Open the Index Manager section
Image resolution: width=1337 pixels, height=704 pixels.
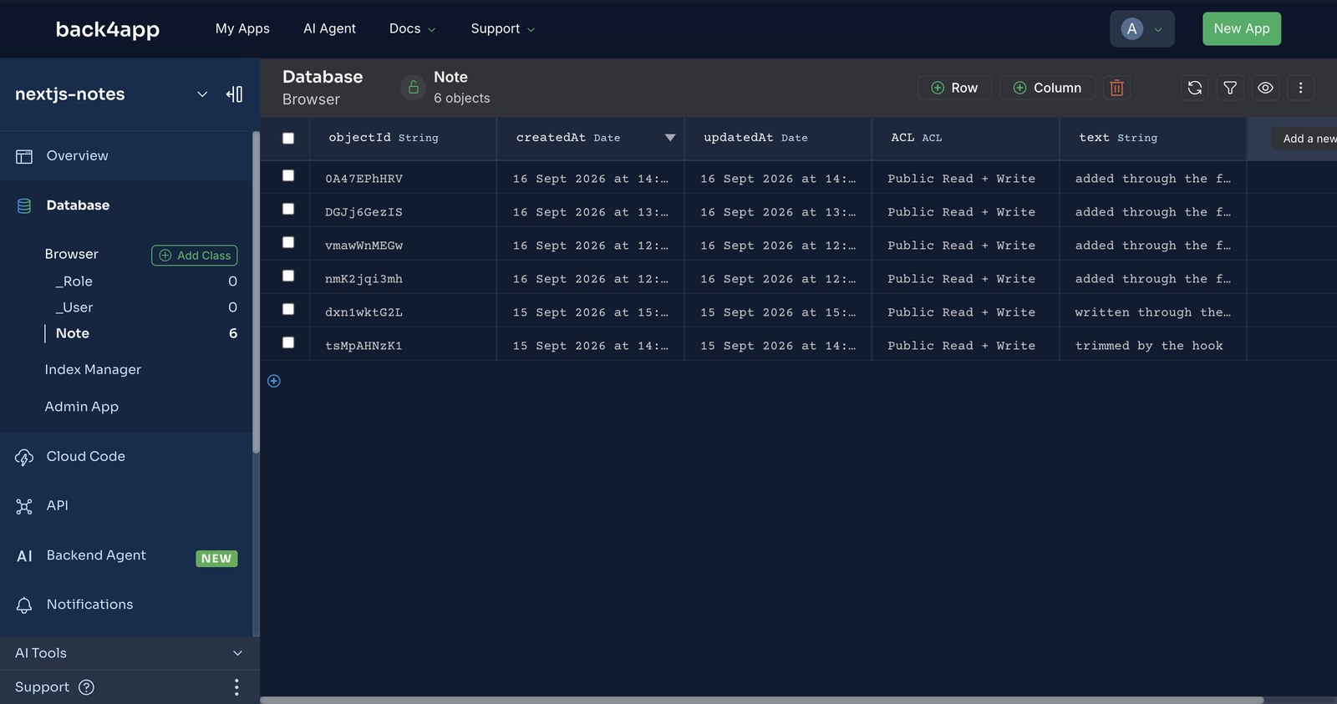click(93, 369)
